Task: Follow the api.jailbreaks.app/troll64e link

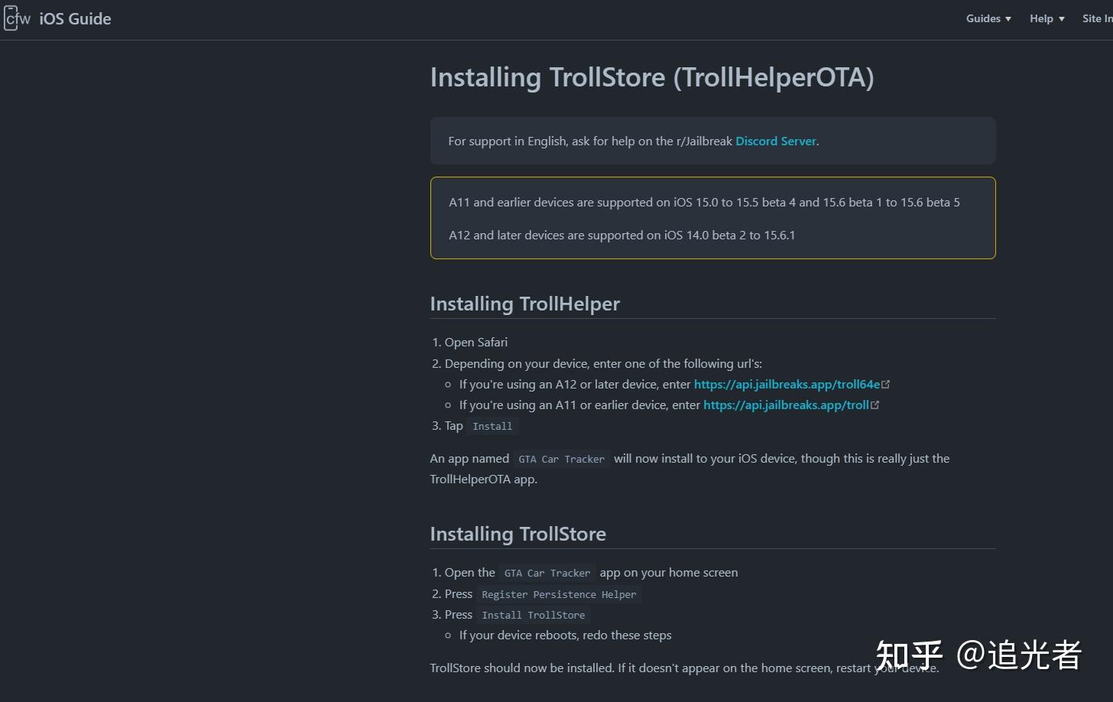Action: pos(787,384)
